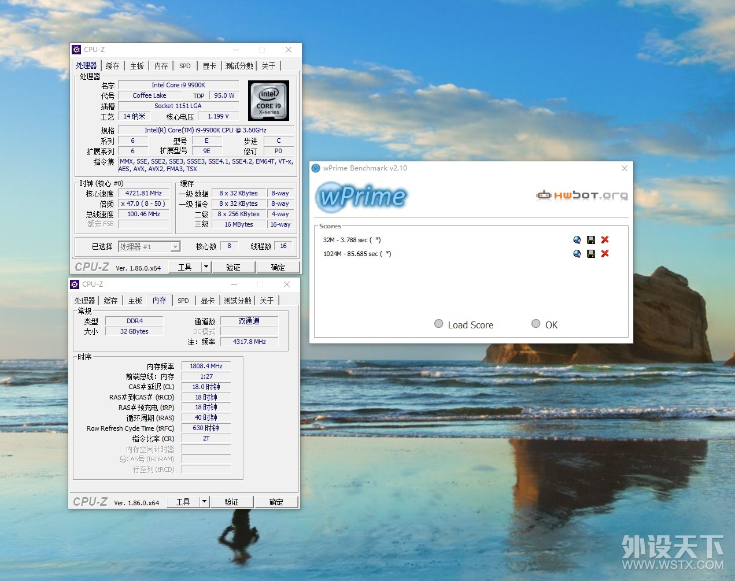Click the 1.199 V core voltage value
735x581 pixels.
pos(218,116)
